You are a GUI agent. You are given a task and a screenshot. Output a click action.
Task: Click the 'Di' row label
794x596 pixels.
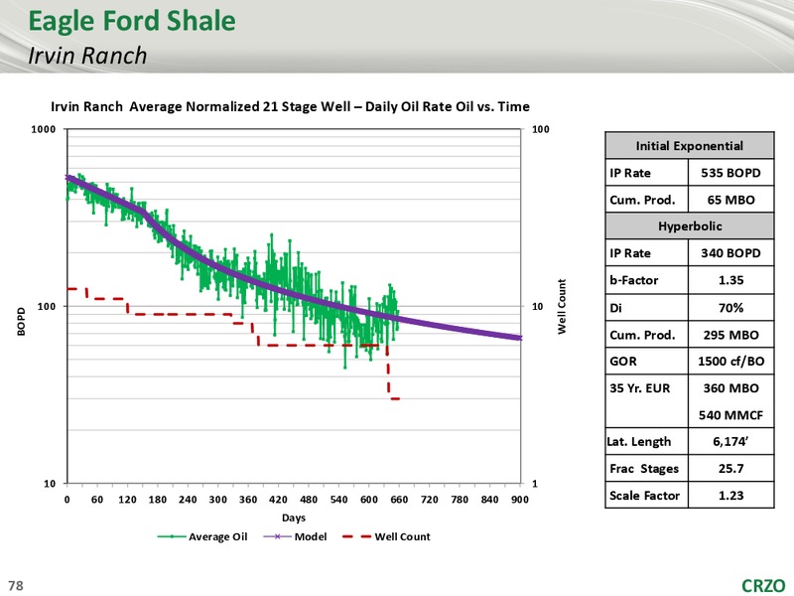coord(615,308)
